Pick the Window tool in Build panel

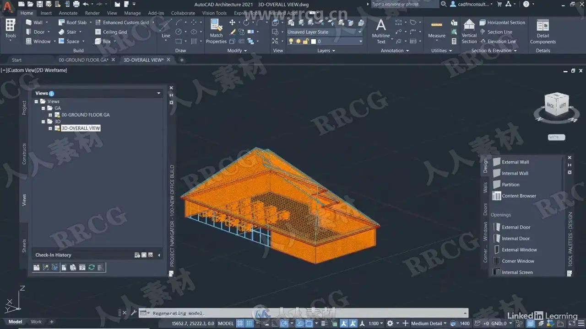pyautogui.click(x=38, y=42)
